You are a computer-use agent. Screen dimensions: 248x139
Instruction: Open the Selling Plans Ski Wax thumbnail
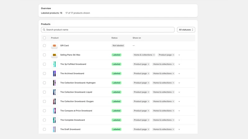click(55, 55)
